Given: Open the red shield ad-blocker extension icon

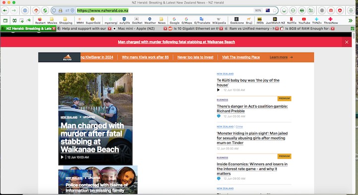Looking at the screenshot, I should (340, 10).
